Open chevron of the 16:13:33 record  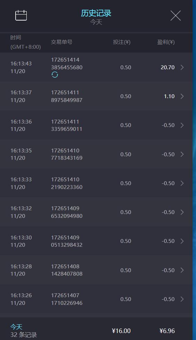tap(182, 183)
